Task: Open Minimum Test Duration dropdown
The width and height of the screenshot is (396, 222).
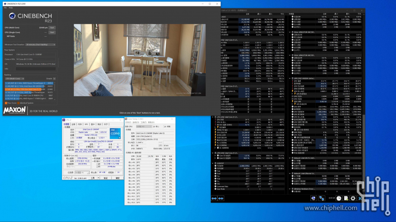Action: [x=40, y=45]
